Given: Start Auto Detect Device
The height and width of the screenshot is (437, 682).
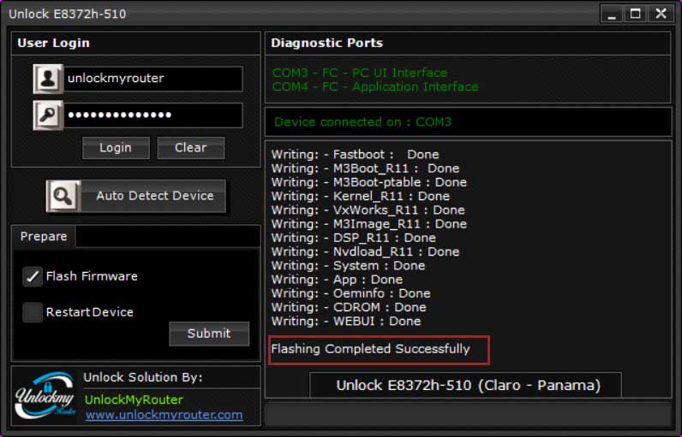Looking at the screenshot, I should point(136,196).
